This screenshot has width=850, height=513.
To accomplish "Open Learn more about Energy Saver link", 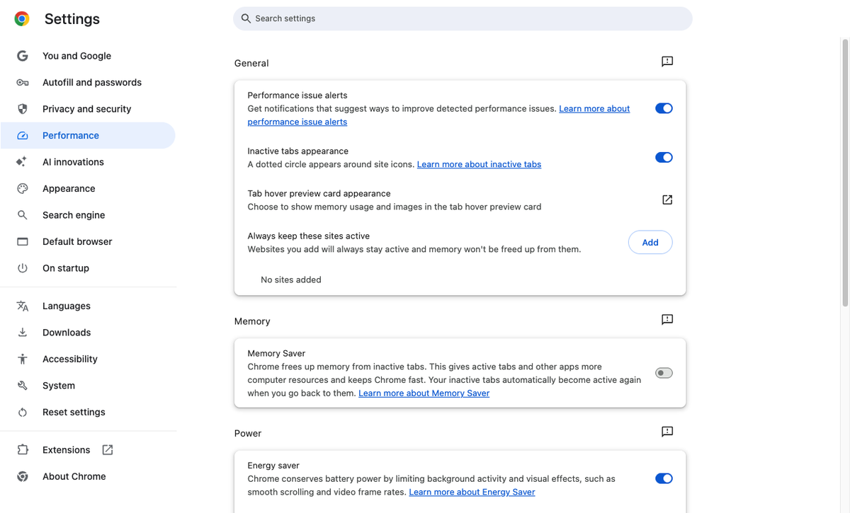I will tap(472, 492).
